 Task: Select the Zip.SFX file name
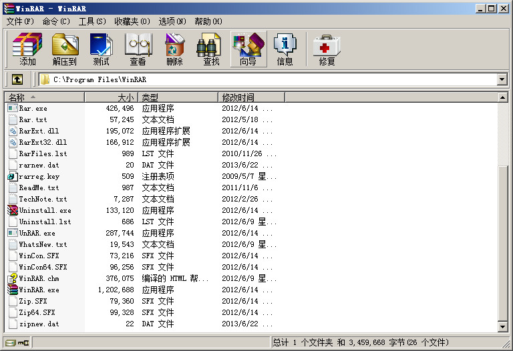click(33, 301)
